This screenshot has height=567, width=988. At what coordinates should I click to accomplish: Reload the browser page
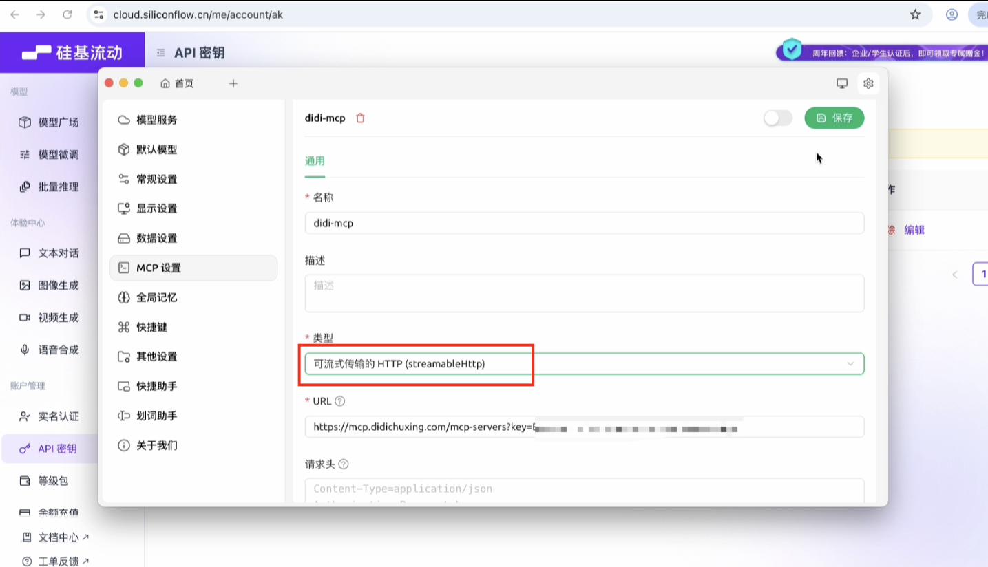67,14
